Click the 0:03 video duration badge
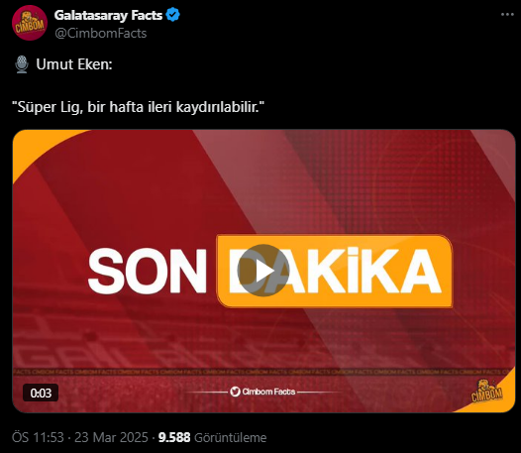 coord(41,393)
